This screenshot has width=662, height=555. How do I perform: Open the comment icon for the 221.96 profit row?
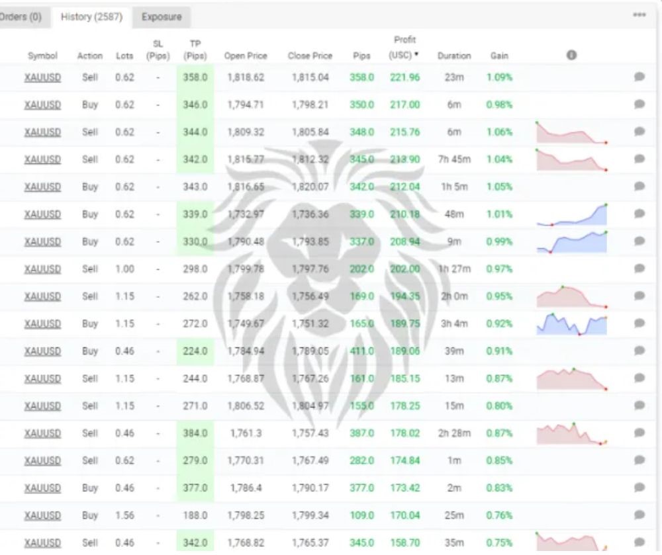pyautogui.click(x=639, y=77)
